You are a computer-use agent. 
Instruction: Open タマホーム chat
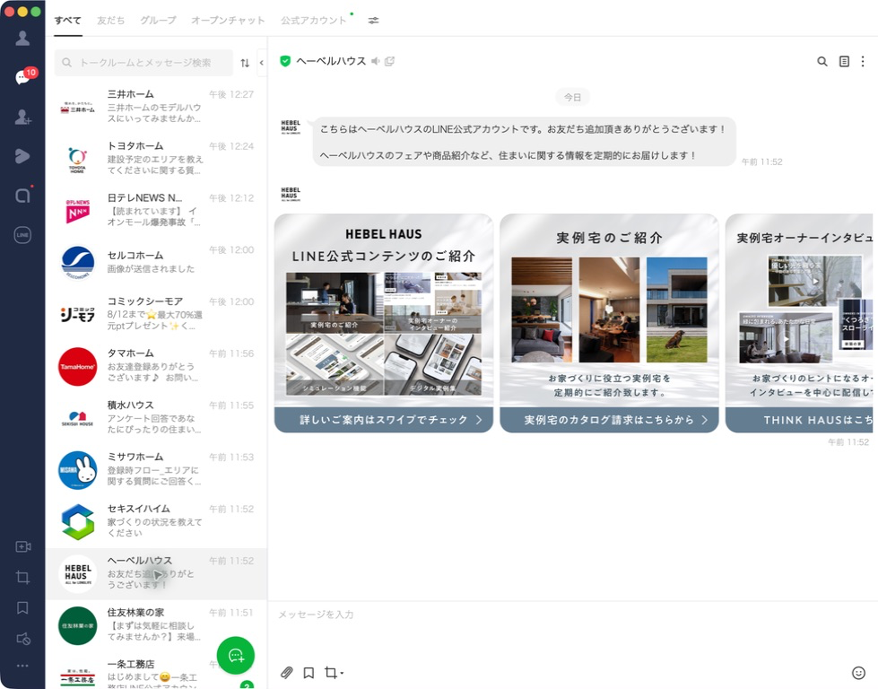[156, 366]
